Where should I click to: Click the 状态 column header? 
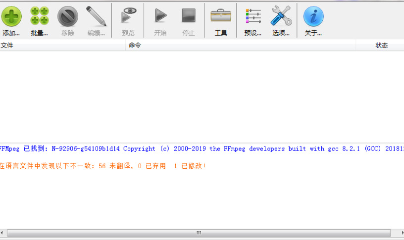coord(380,46)
